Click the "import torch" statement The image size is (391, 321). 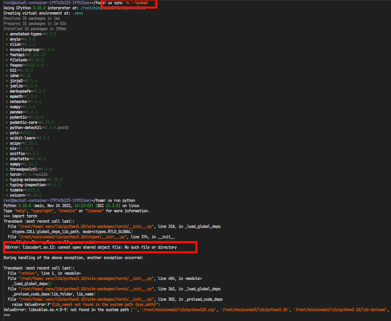coord(24,216)
